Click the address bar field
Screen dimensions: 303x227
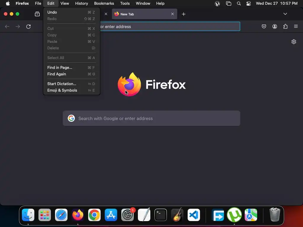click(x=170, y=26)
